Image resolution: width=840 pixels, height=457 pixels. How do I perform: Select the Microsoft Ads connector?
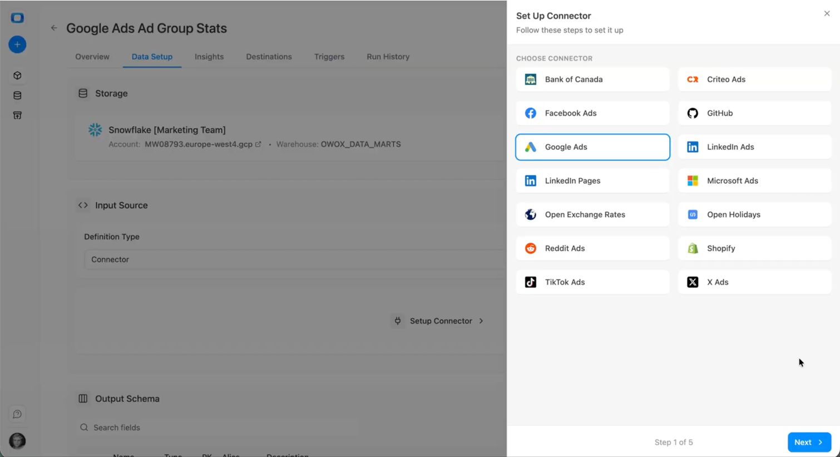(754, 181)
